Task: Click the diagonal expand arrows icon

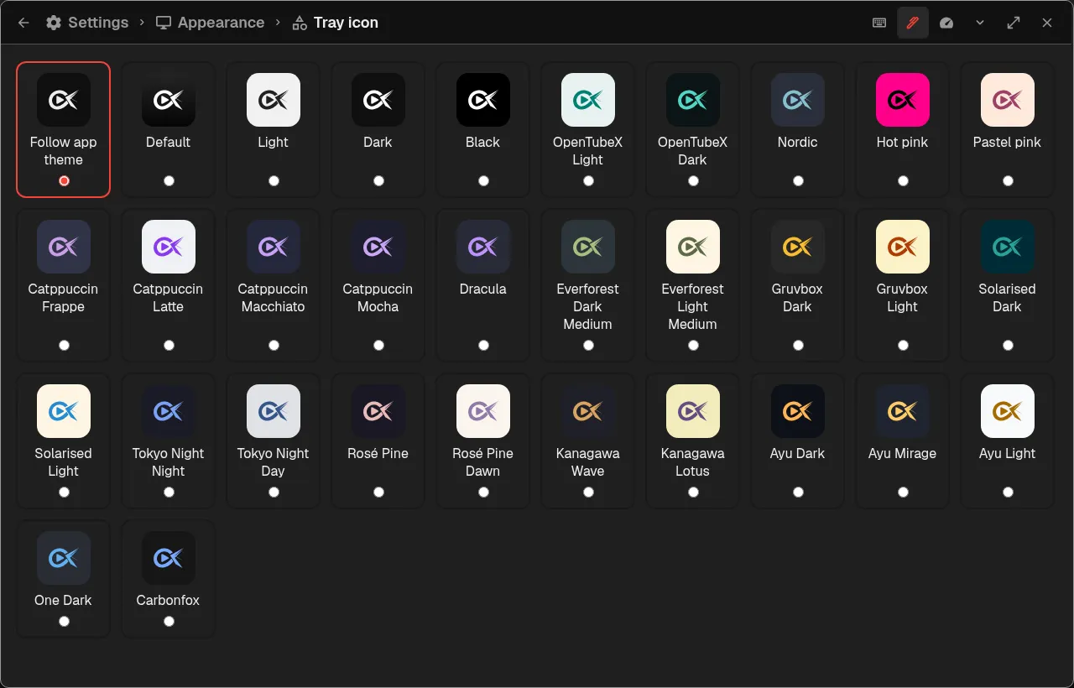Action: 1014,23
